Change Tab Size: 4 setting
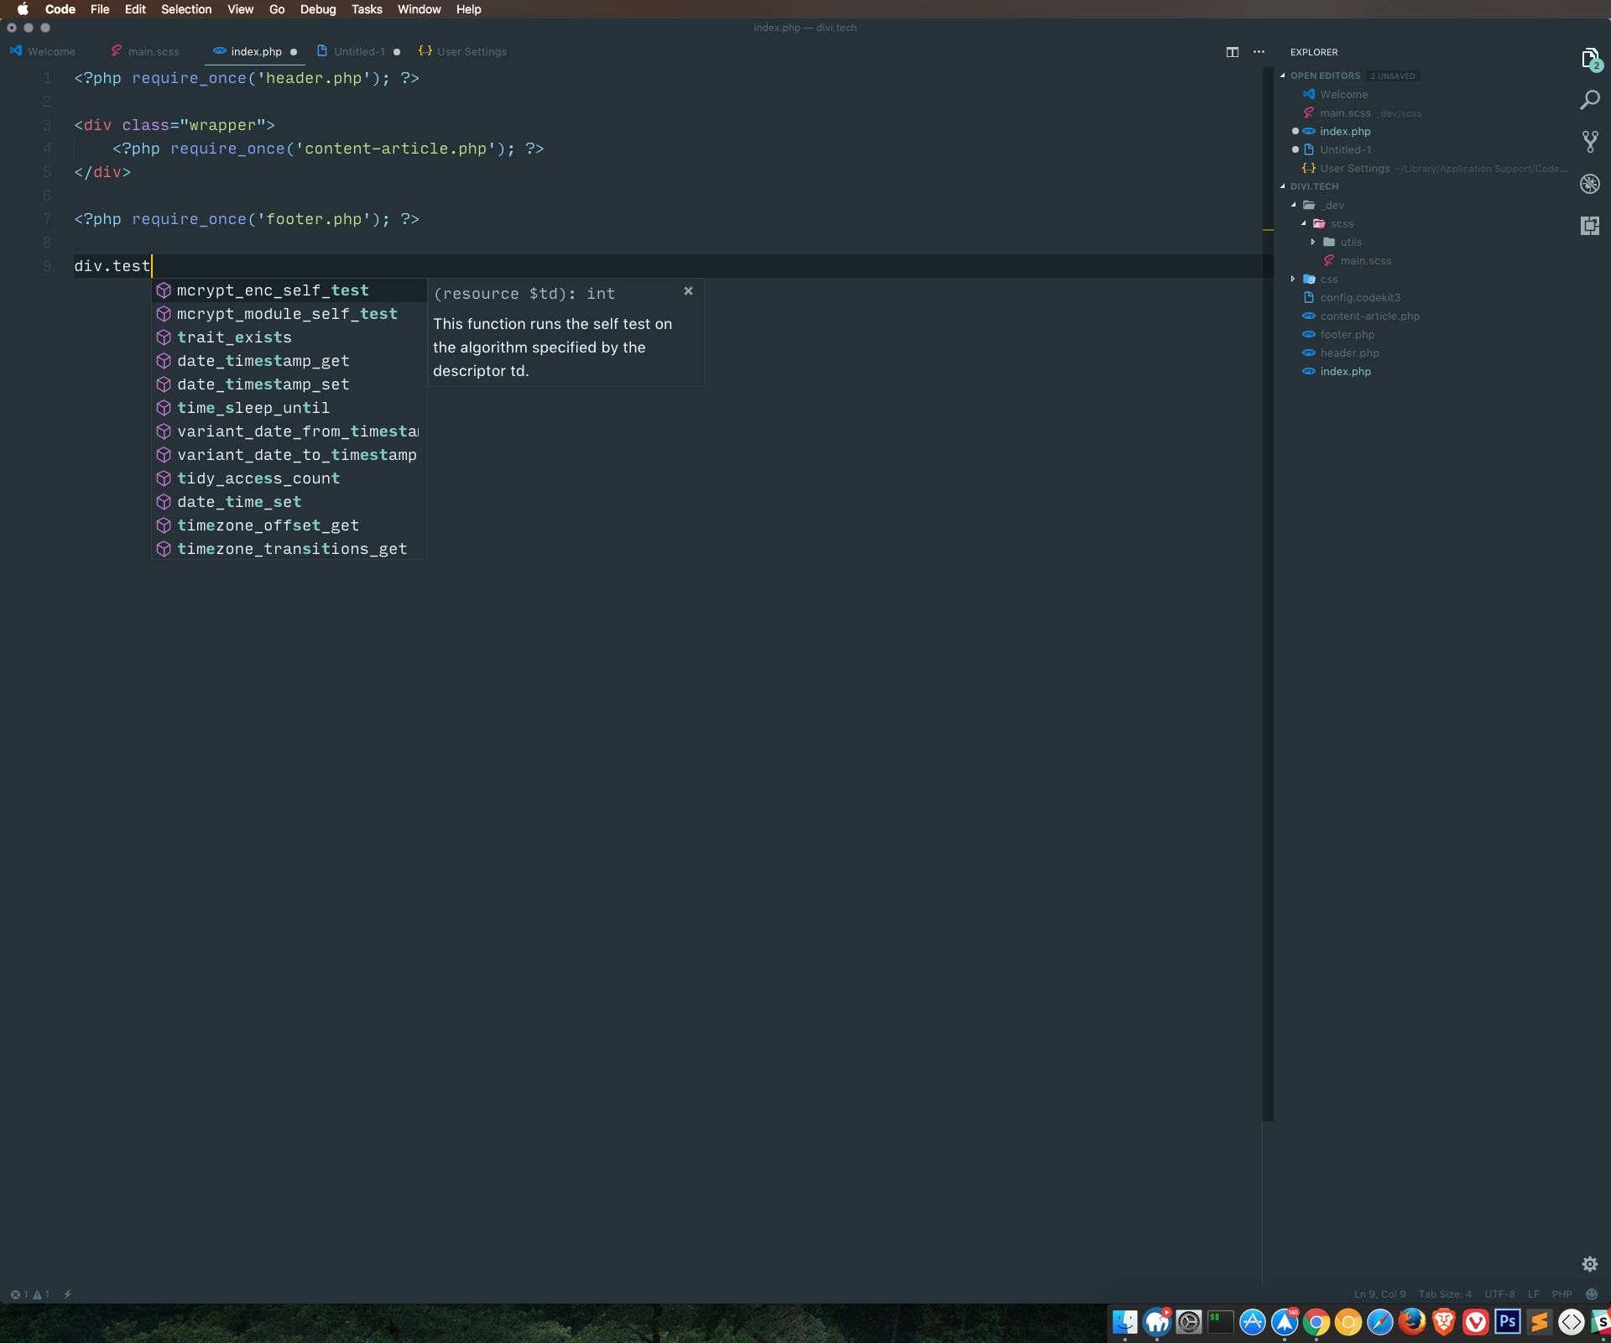The image size is (1611, 1343). [x=1445, y=1294]
